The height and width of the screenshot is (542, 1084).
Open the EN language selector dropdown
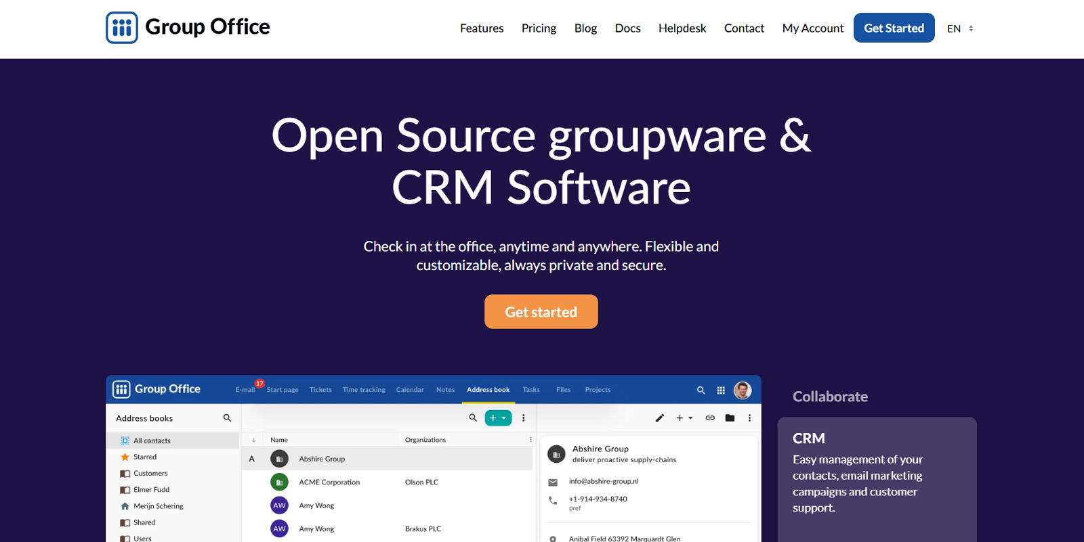click(x=960, y=28)
